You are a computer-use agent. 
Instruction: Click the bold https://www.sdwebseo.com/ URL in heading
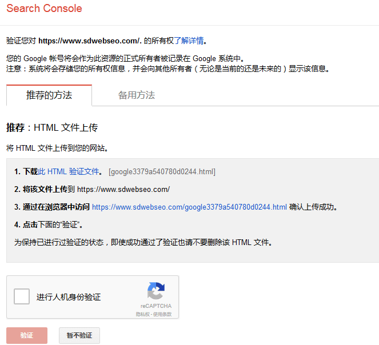pos(90,41)
